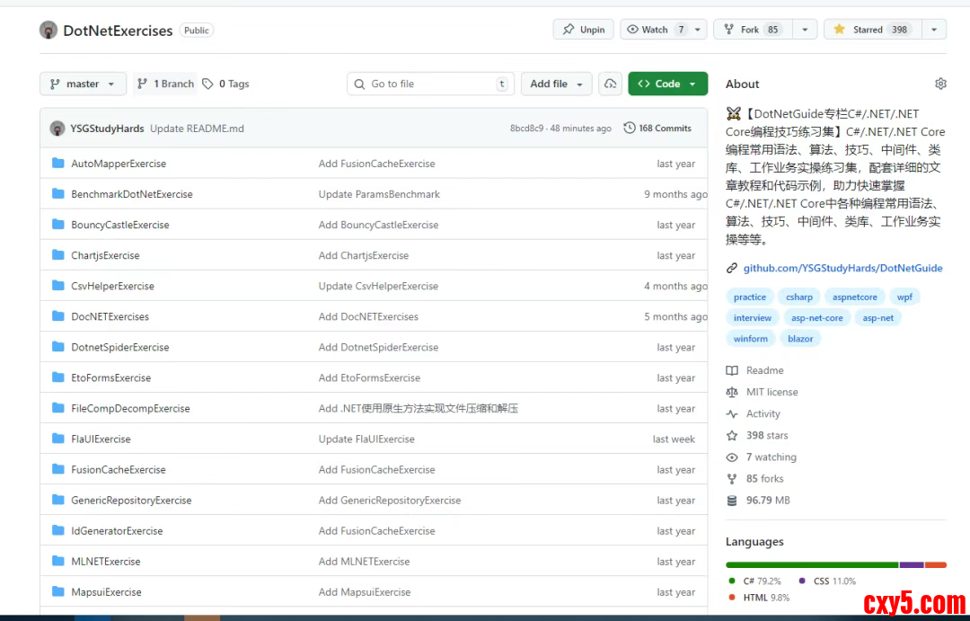970x621 pixels.
Task: Expand the green Code dropdown
Action: tap(667, 84)
